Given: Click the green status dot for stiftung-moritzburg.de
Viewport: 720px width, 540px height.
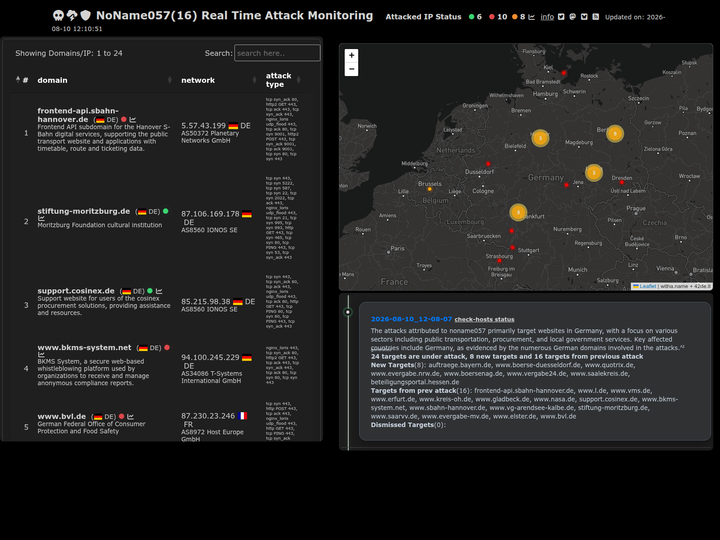Looking at the screenshot, I should (x=166, y=211).
